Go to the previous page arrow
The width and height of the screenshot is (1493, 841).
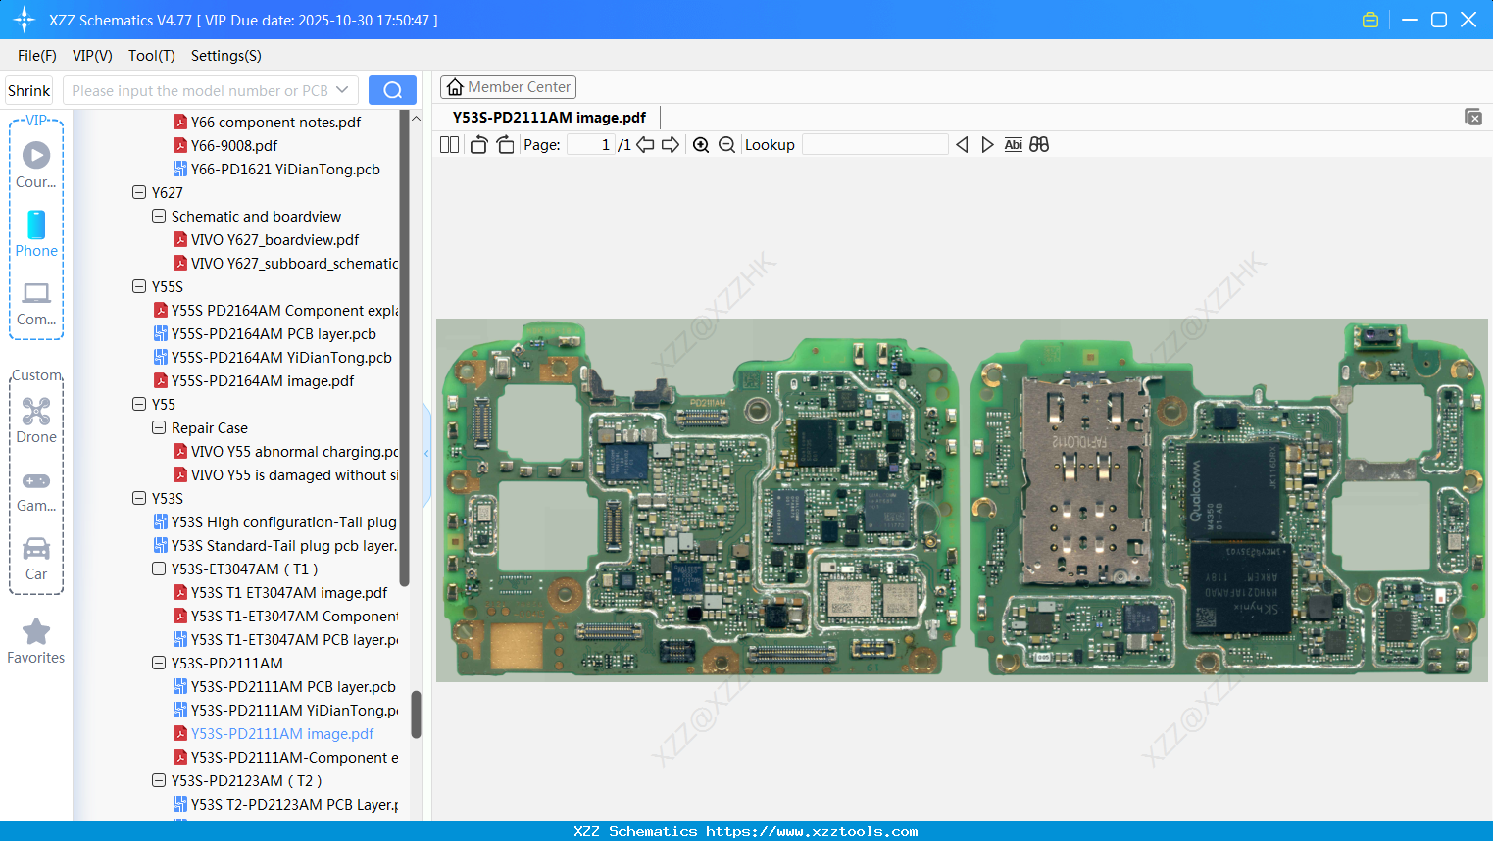(x=645, y=145)
